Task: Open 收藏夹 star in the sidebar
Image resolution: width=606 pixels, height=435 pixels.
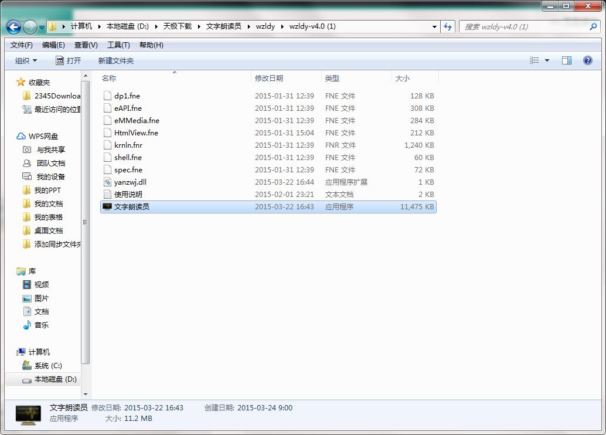Action: coord(21,82)
